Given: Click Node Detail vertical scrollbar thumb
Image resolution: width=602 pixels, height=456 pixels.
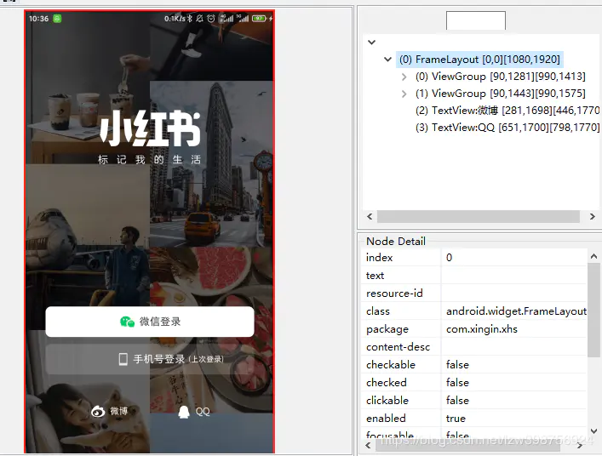Looking at the screenshot, I should coord(593,310).
